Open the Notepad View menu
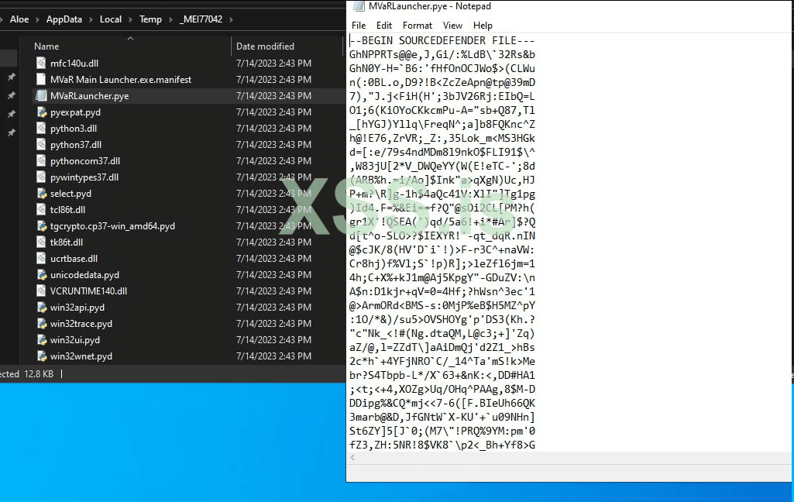Image resolution: width=794 pixels, height=502 pixels. 452,26
